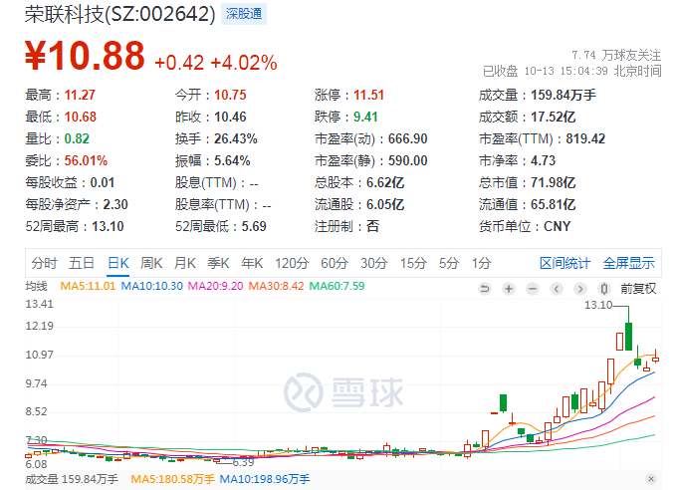676x490 pixels.
Task: Select the 月K tab
Action: point(185,263)
